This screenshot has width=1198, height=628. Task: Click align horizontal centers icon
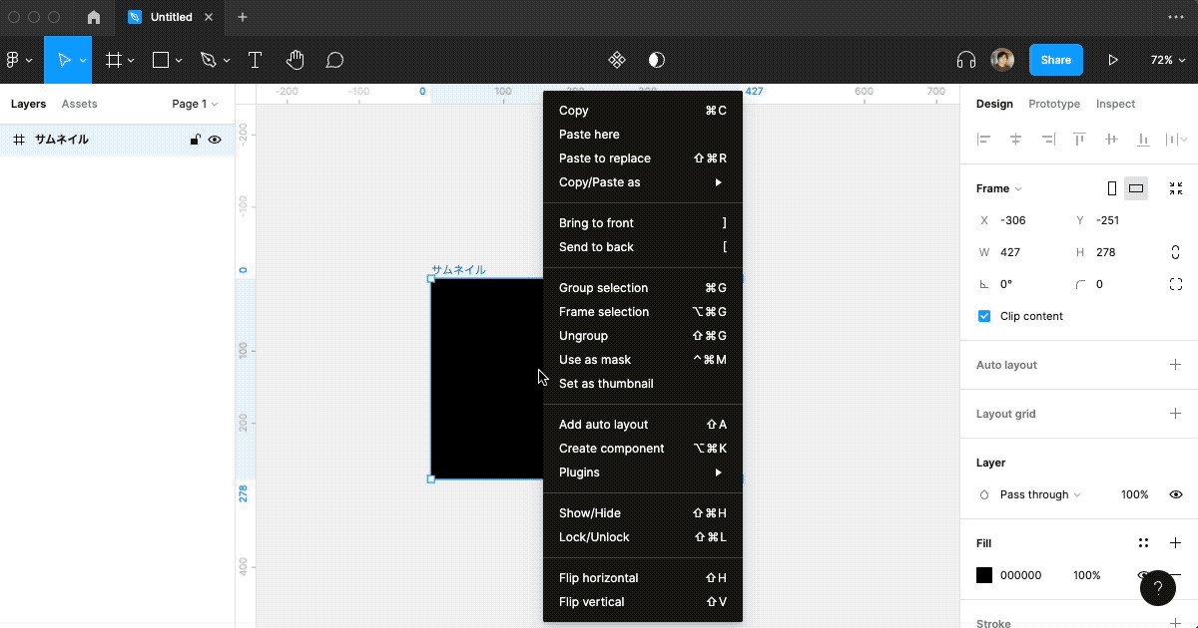coord(1016,140)
